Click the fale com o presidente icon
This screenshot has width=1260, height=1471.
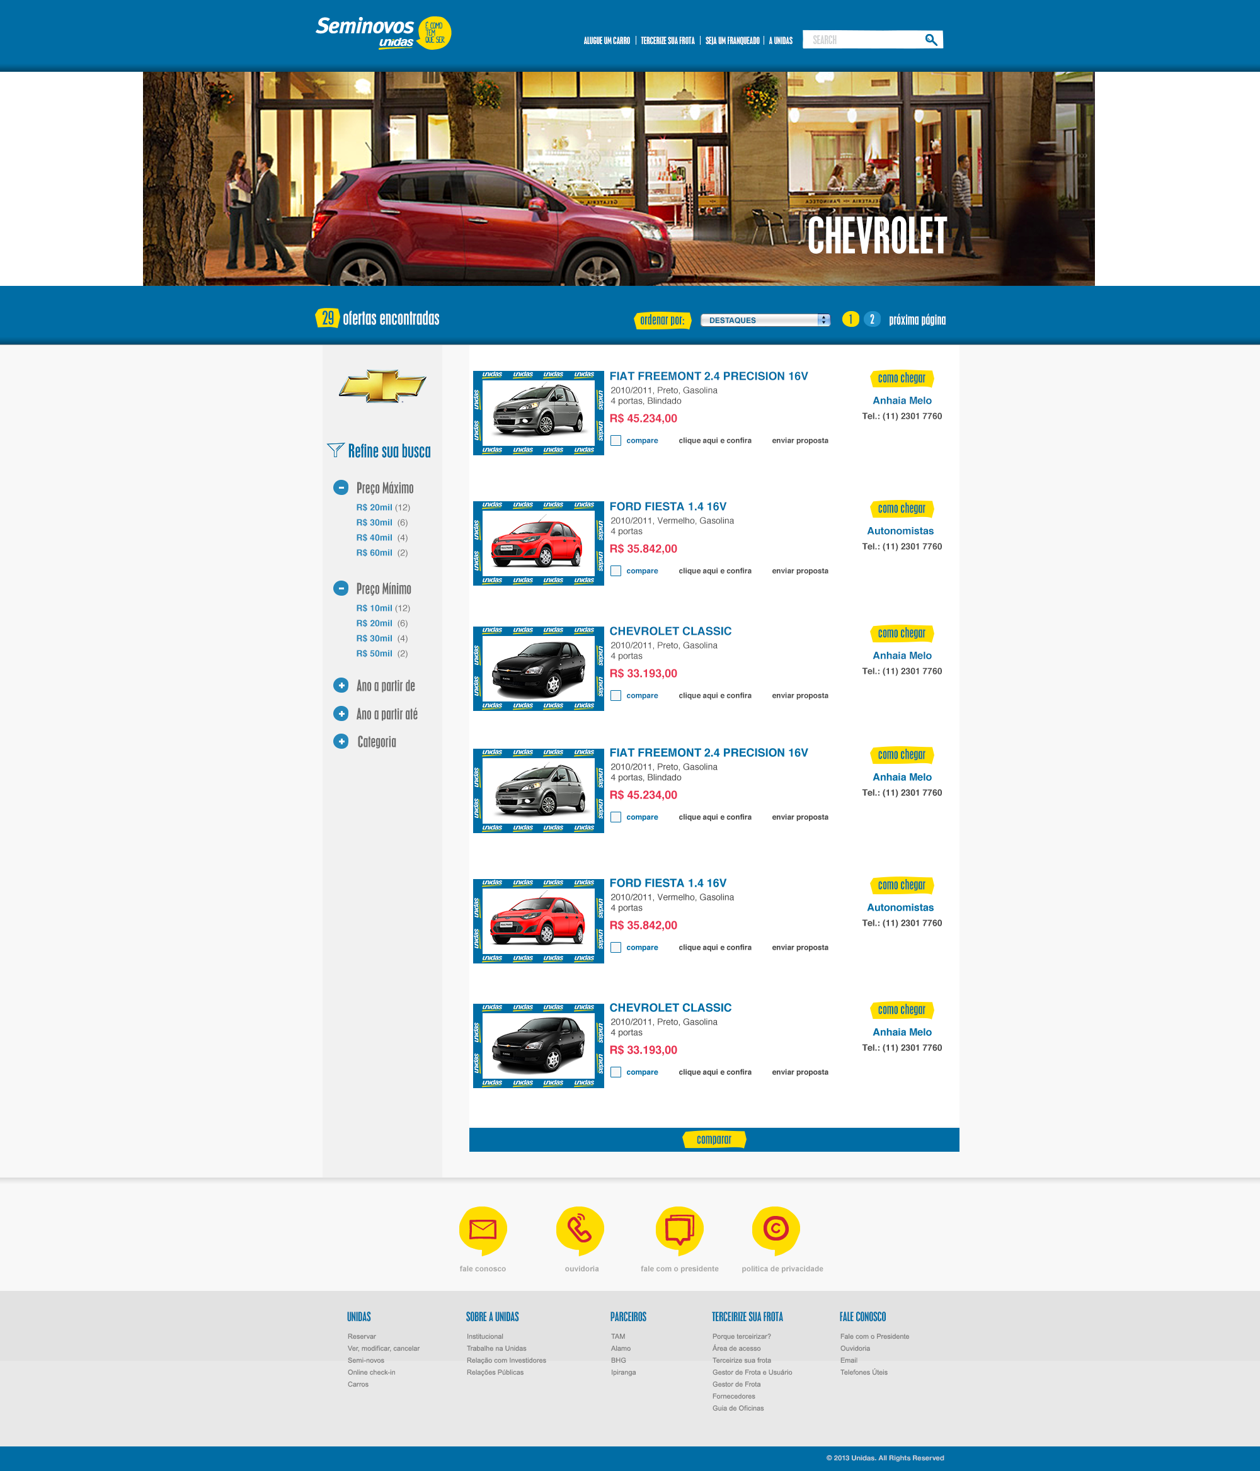679,1229
